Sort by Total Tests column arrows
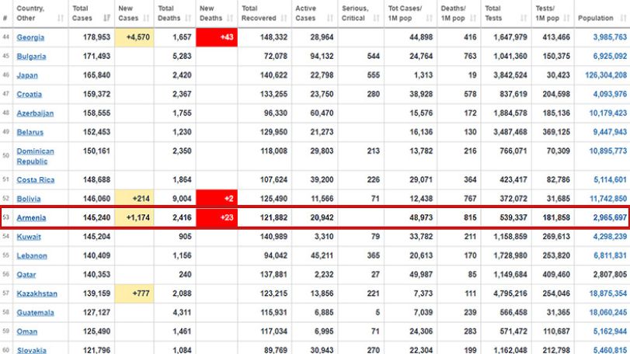 click(x=524, y=18)
